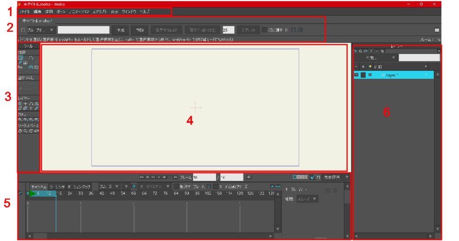Select the hand pan tool in Workspace tools

pyautogui.click(x=20, y=131)
